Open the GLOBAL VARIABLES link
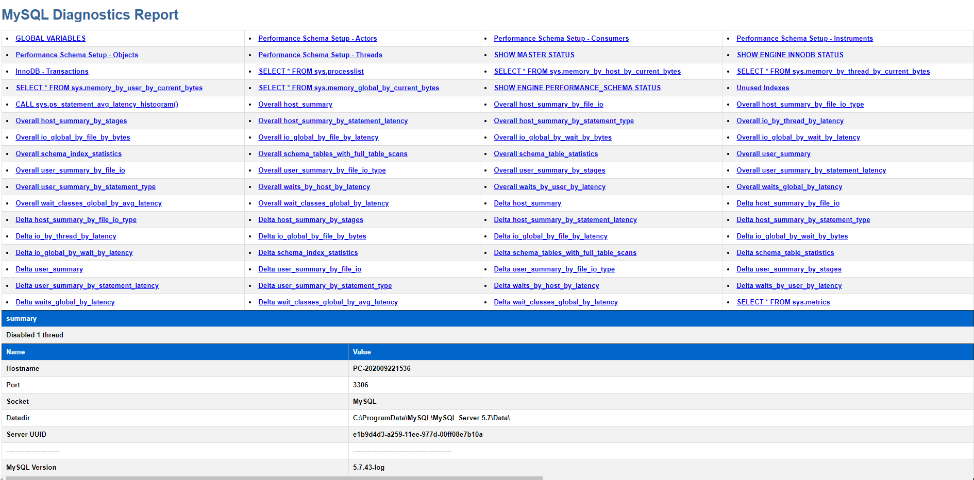The width and height of the screenshot is (974, 480). 51,39
